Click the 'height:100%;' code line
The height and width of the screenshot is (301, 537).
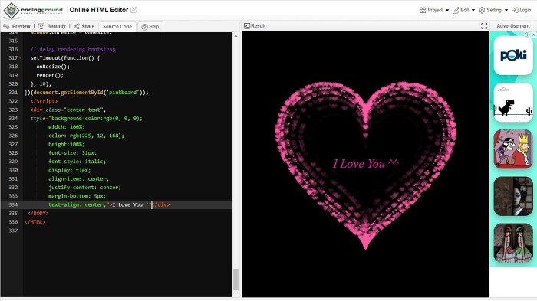point(67,144)
